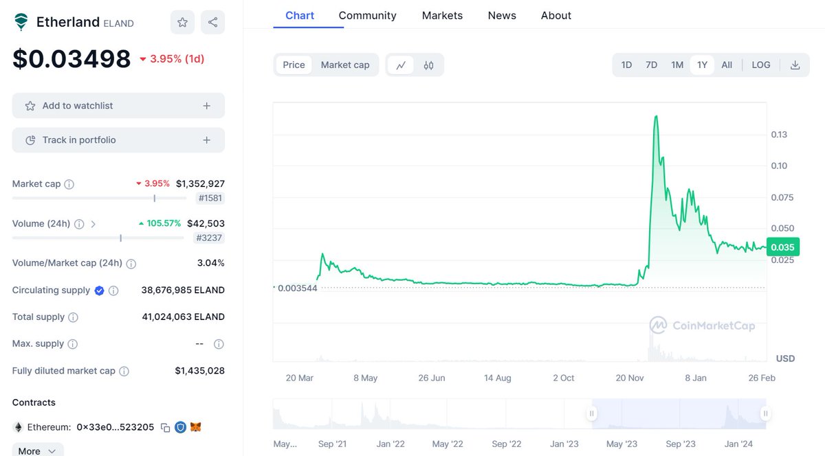
Task: Select Market cap chart toggle
Action: (x=345, y=65)
